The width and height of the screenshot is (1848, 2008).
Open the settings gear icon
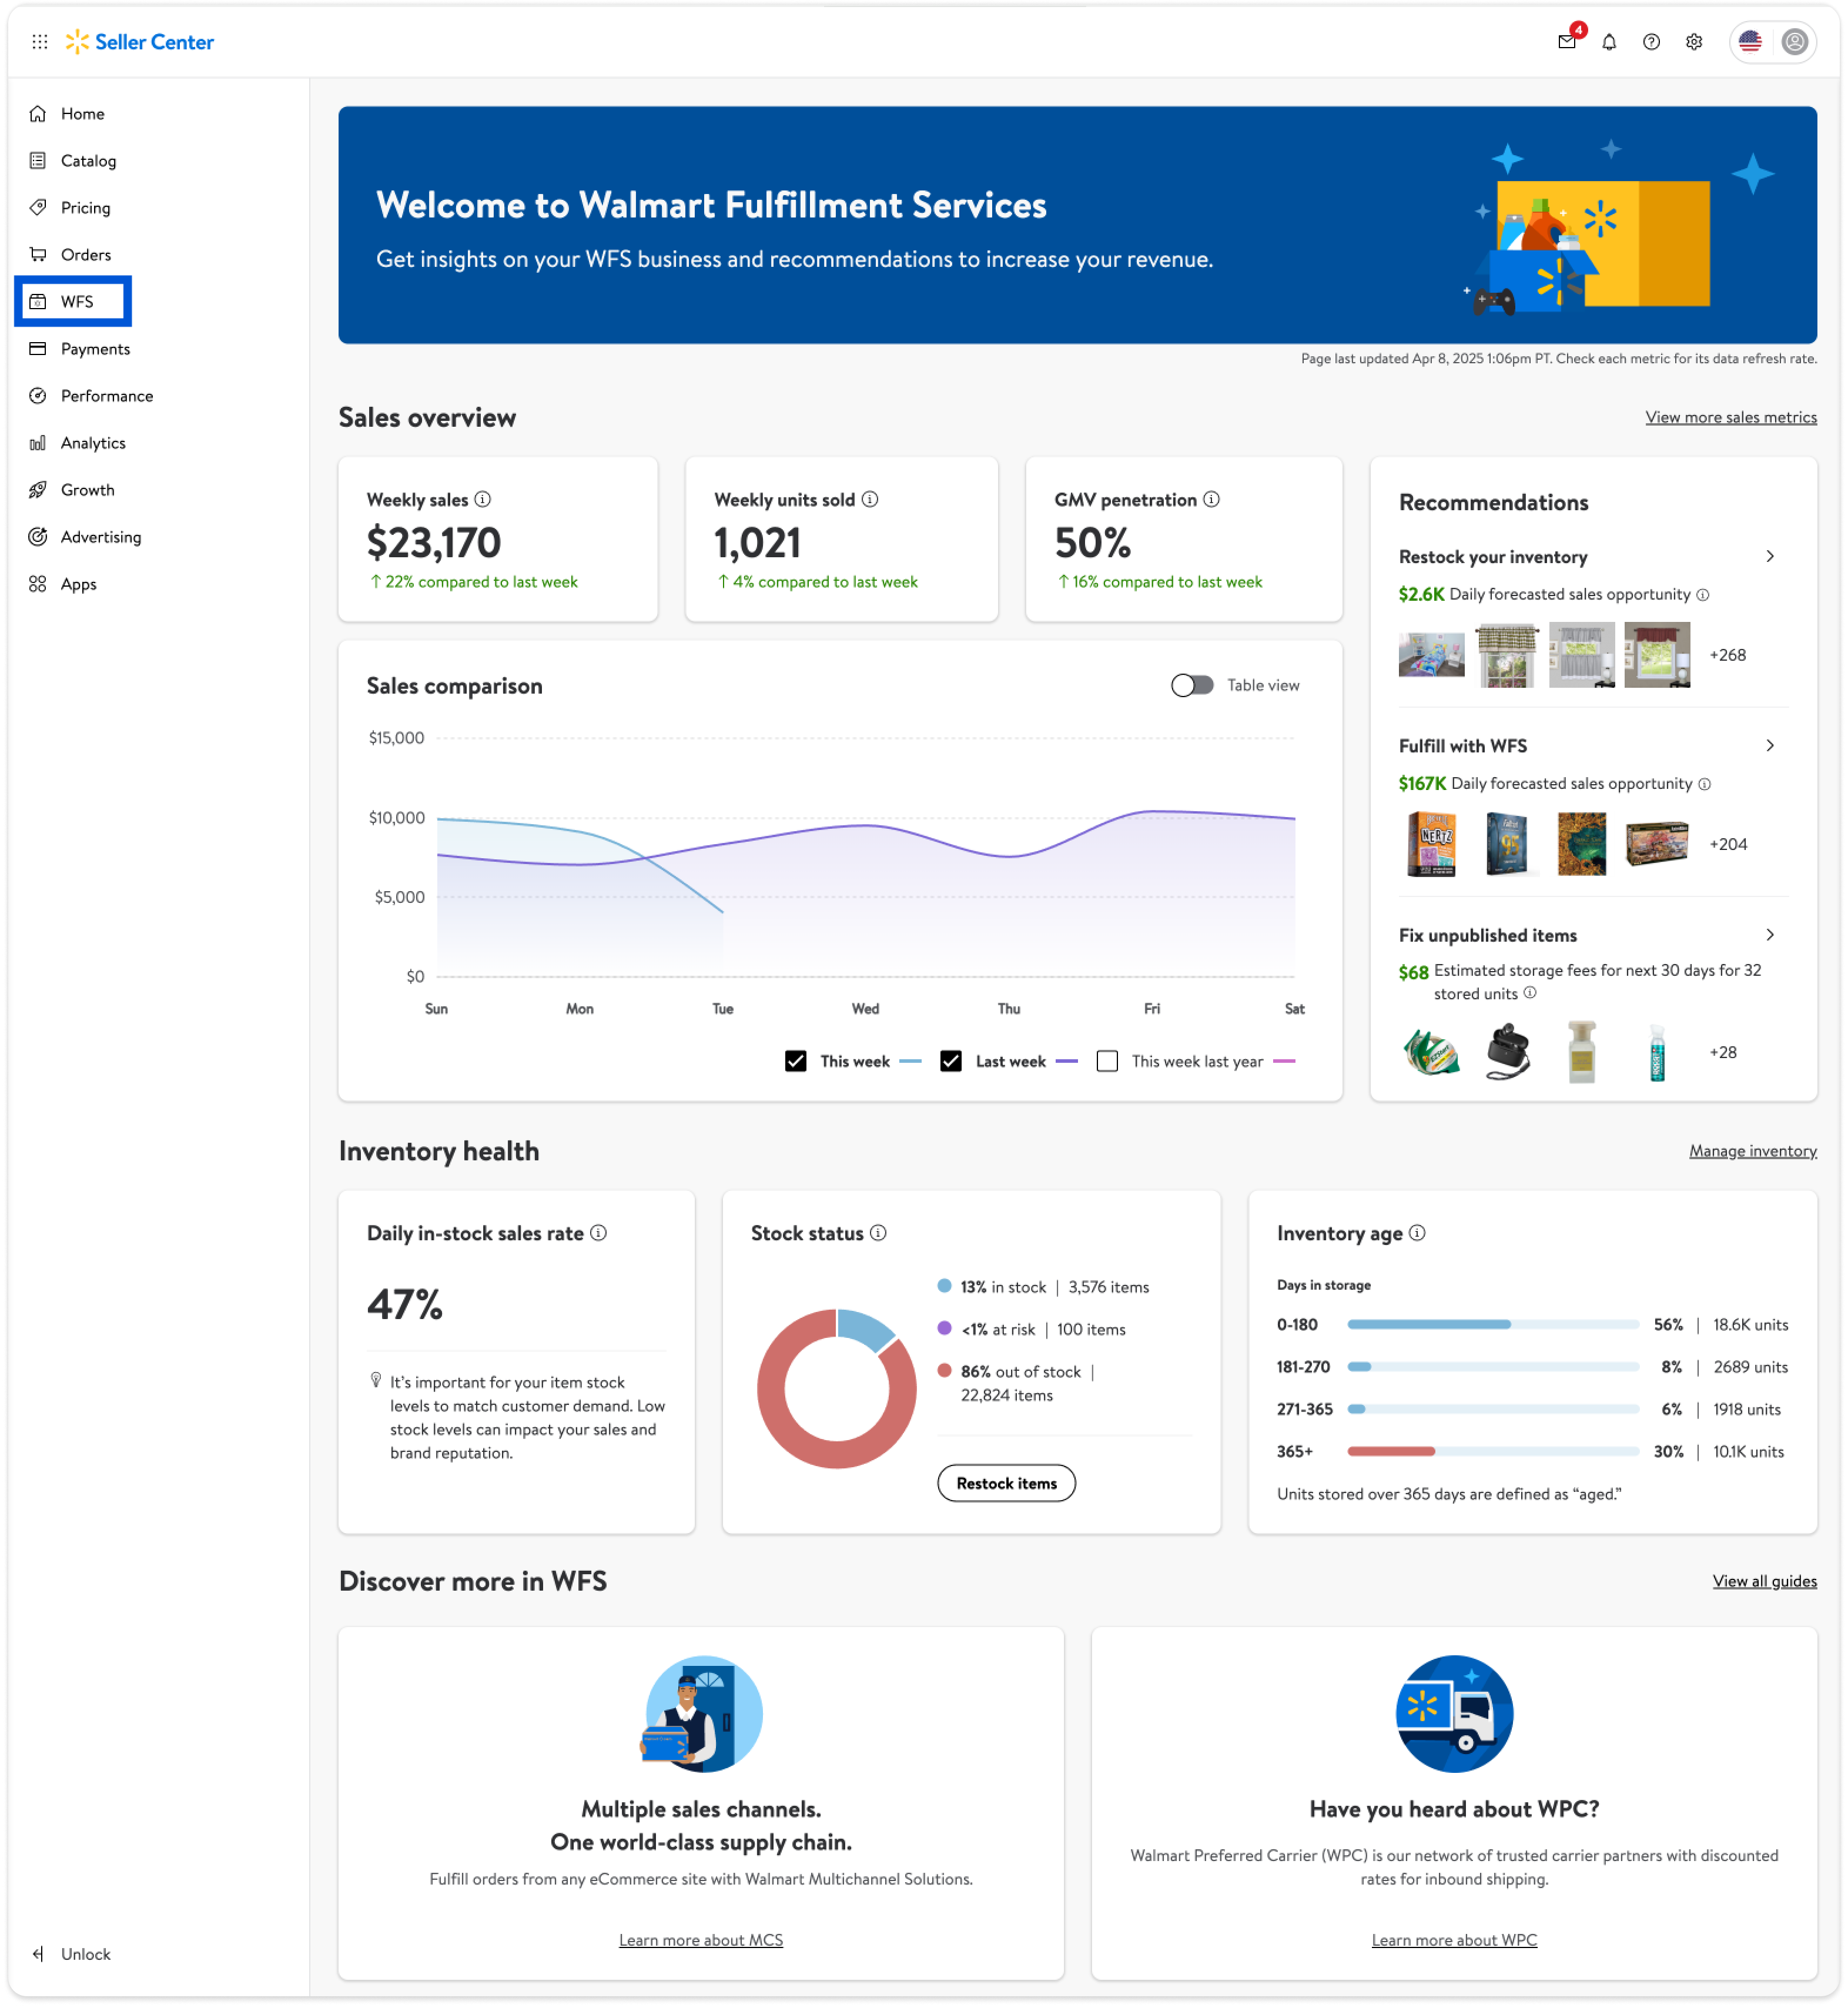click(x=1694, y=42)
